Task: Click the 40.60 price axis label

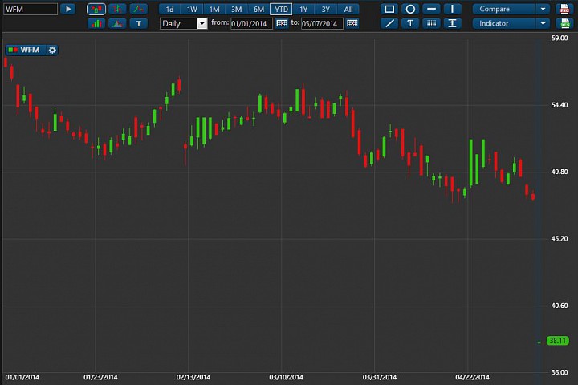Action: click(560, 306)
